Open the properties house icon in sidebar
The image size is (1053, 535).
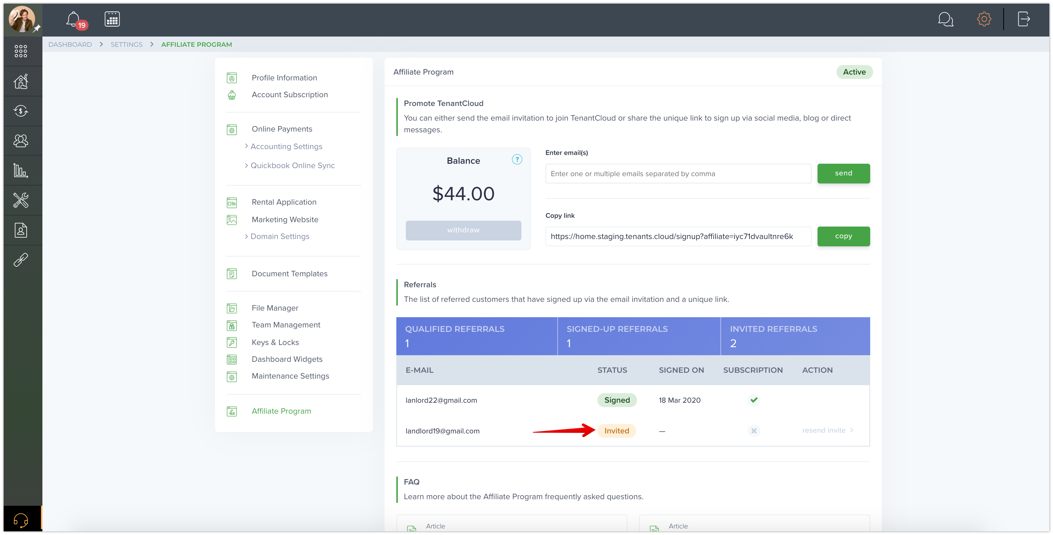[21, 81]
